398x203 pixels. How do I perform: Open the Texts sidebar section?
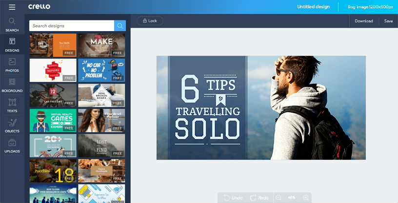12,105
